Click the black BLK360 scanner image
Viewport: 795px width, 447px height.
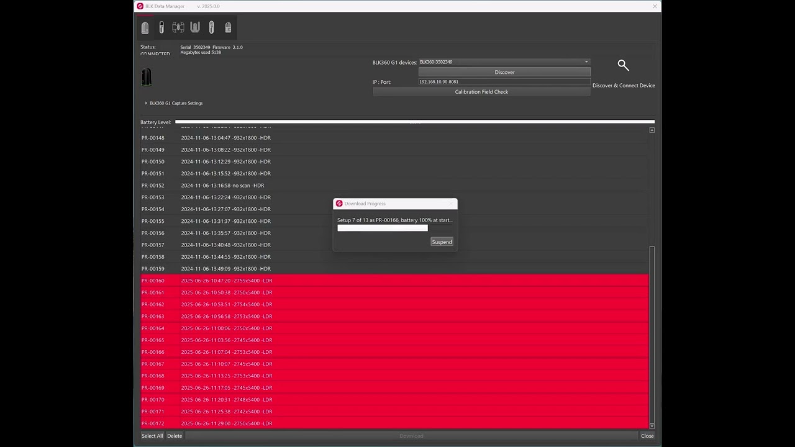pyautogui.click(x=147, y=77)
